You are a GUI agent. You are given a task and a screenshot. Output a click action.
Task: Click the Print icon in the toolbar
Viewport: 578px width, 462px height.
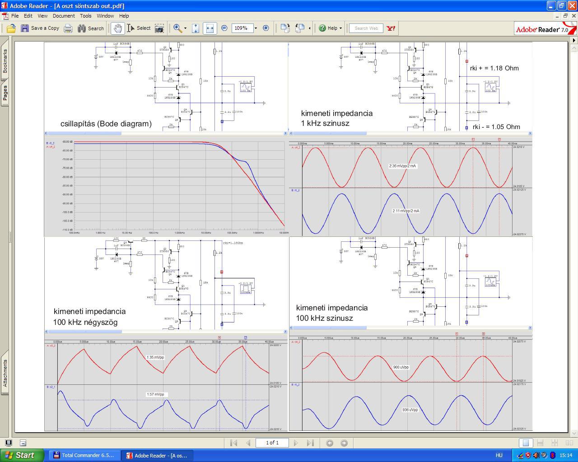pos(68,28)
